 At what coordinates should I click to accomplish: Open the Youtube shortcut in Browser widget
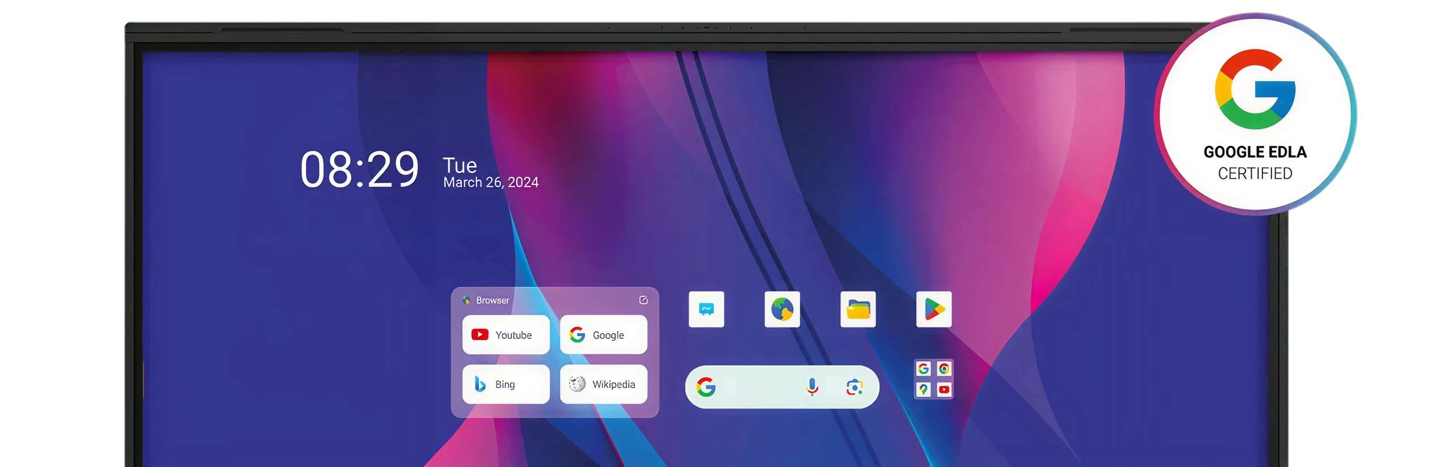click(506, 334)
